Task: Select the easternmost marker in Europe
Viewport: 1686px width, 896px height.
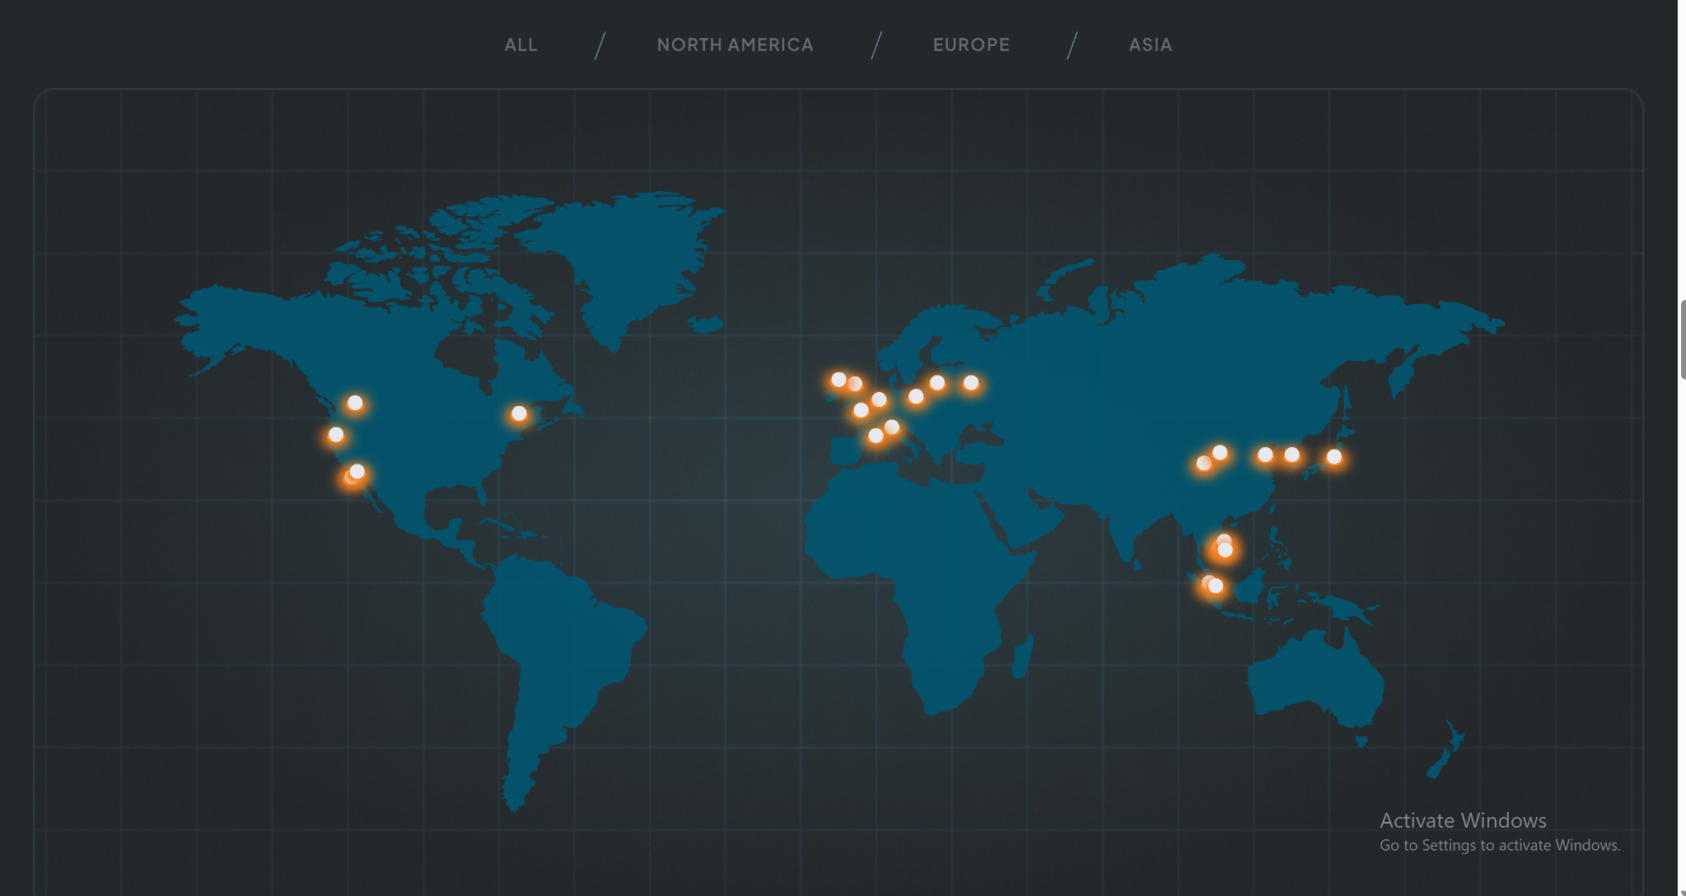Action: click(x=971, y=383)
